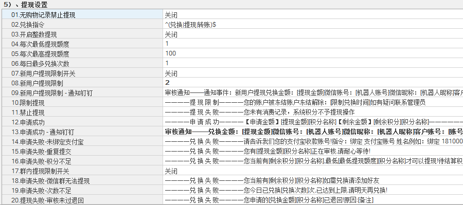The width and height of the screenshot is (463, 205).
Task: Click the '07.新用户提现限制开关' label
Action: click(43, 73)
